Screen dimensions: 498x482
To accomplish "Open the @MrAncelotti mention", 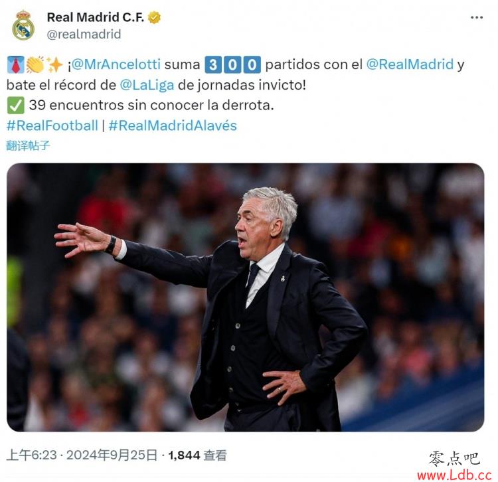I will (116, 64).
